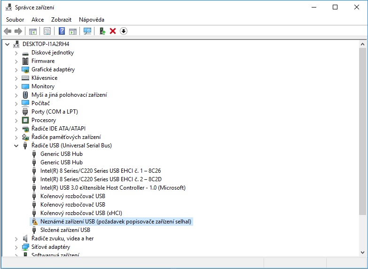Collapse the DESKTOP-I1A2RH4 root node

pyautogui.click(x=8, y=44)
